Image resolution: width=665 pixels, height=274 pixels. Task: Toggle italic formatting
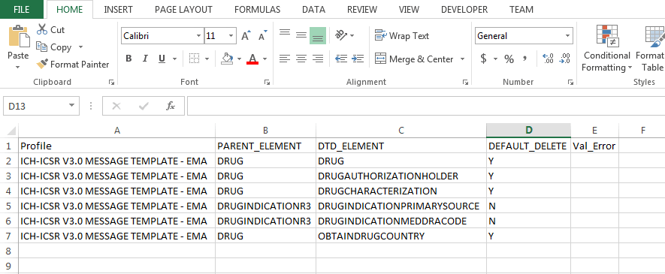145,59
